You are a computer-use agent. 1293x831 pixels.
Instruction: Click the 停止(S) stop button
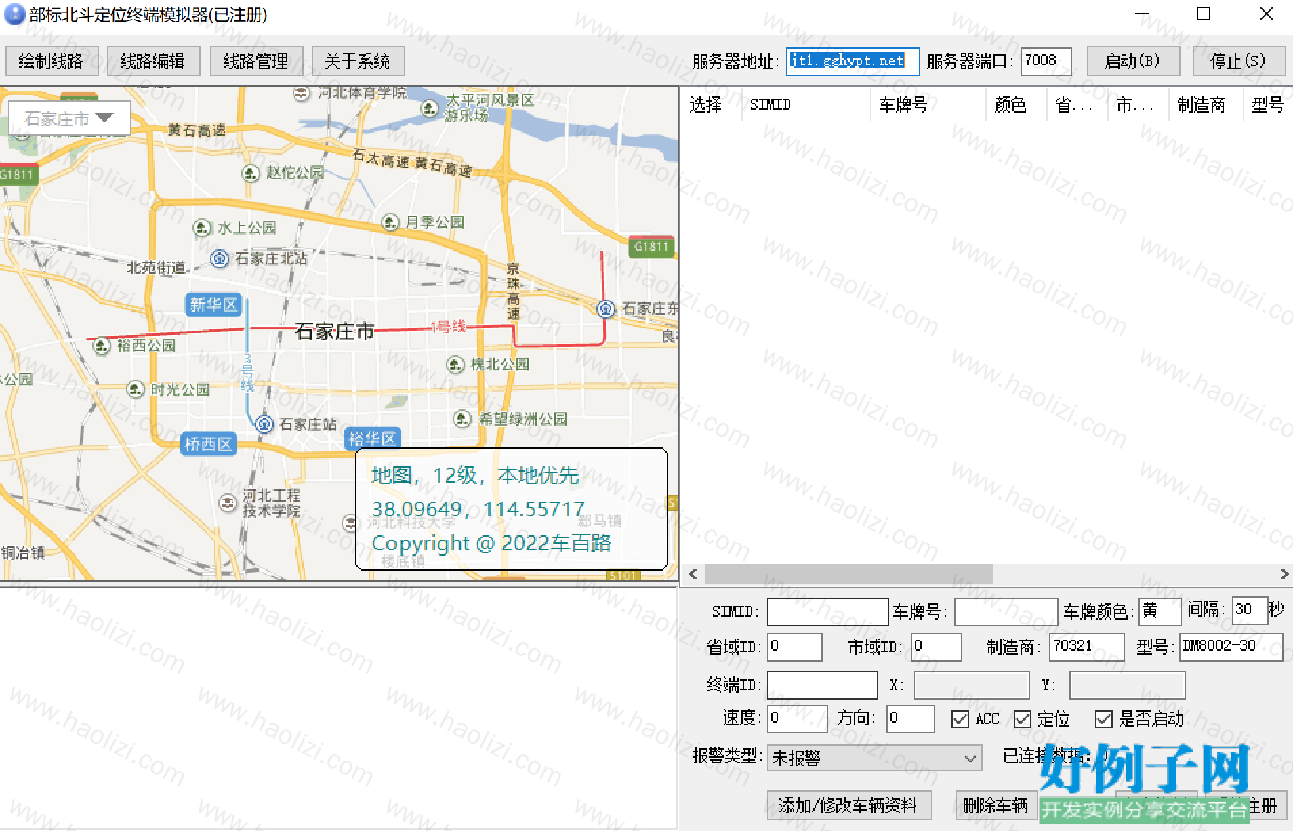click(x=1239, y=61)
